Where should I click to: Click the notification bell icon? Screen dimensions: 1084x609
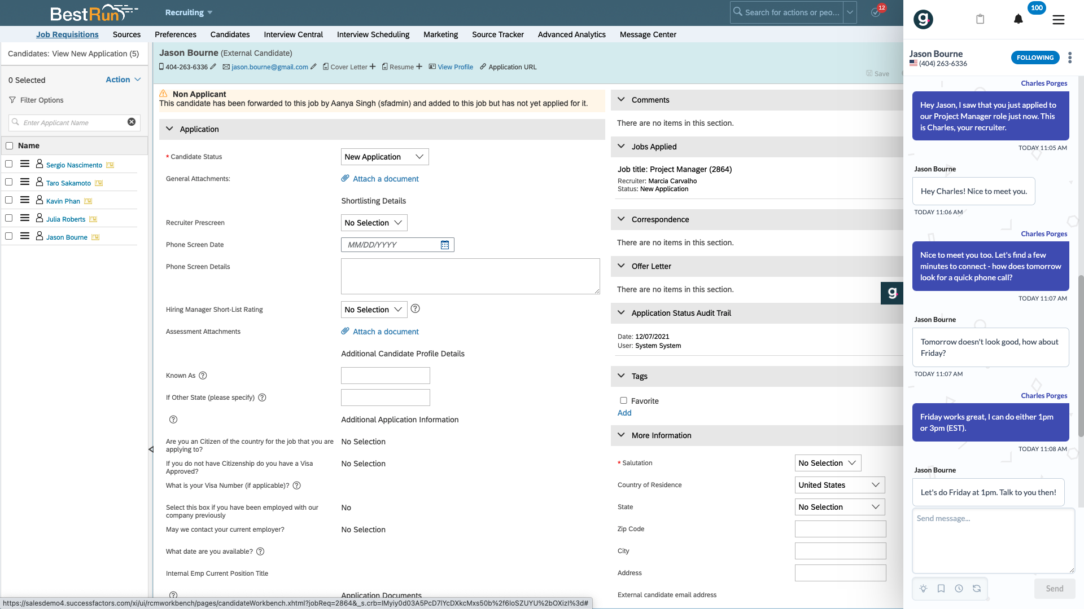pyautogui.click(x=1018, y=20)
